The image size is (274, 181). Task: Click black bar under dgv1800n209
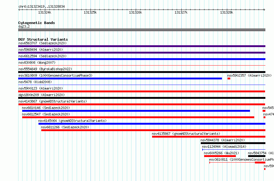pos(142,98)
